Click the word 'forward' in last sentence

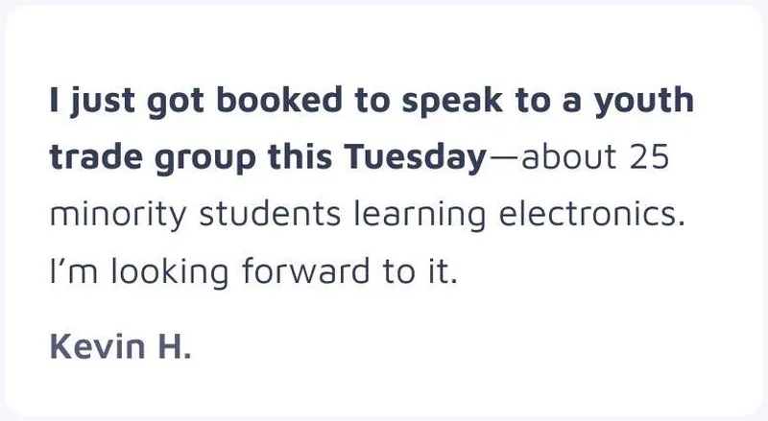pos(305,271)
